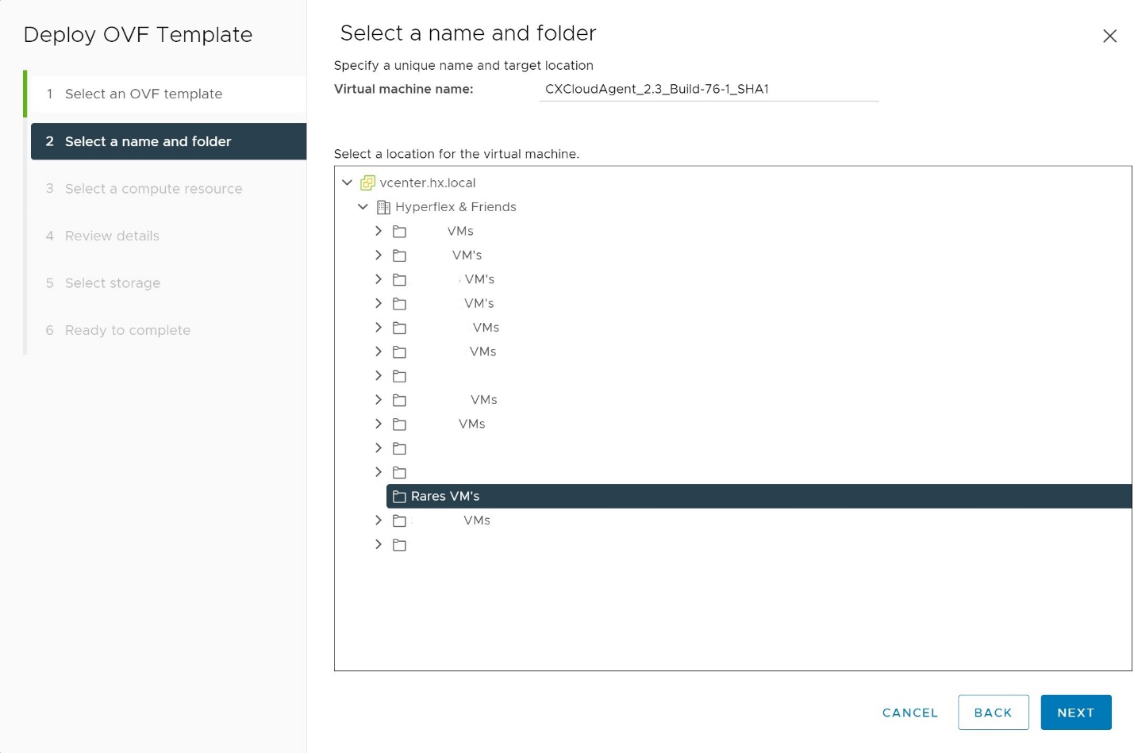Expand the first folder under Hyperflex & Friends
Viewport: 1134px width, 753px height.
click(379, 231)
